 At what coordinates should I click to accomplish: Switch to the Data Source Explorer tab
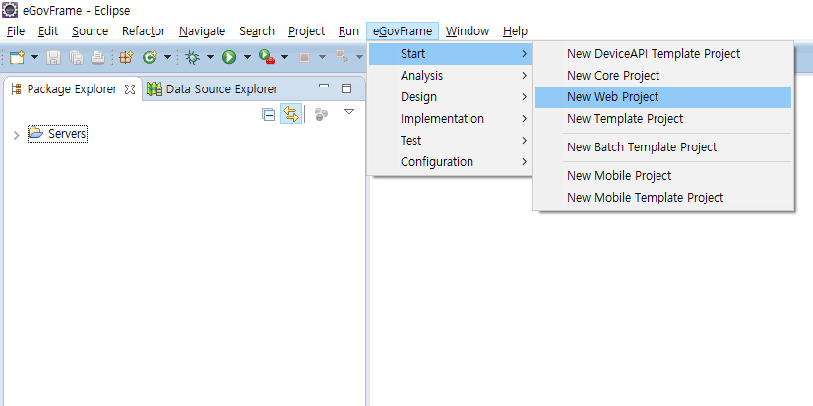(219, 89)
